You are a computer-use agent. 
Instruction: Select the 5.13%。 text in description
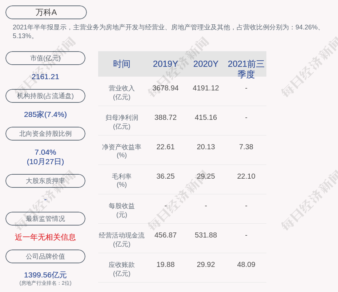[24, 36]
